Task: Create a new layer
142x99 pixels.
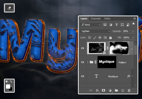Action: 123,90
